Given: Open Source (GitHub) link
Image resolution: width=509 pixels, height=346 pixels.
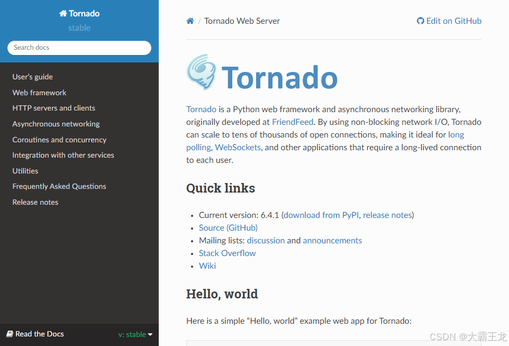Looking at the screenshot, I should 228,228.
